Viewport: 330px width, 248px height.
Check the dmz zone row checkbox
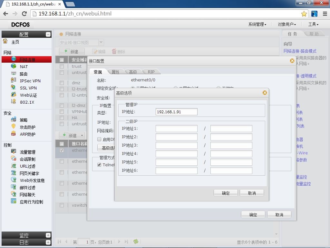click(x=62, y=83)
